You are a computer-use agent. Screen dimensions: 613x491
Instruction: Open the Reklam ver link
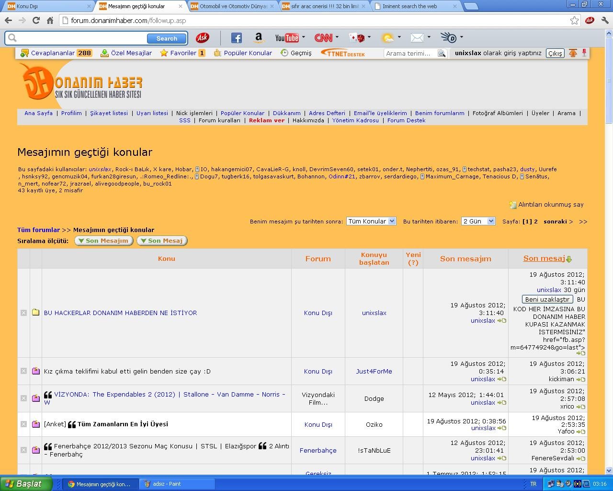(x=267, y=120)
